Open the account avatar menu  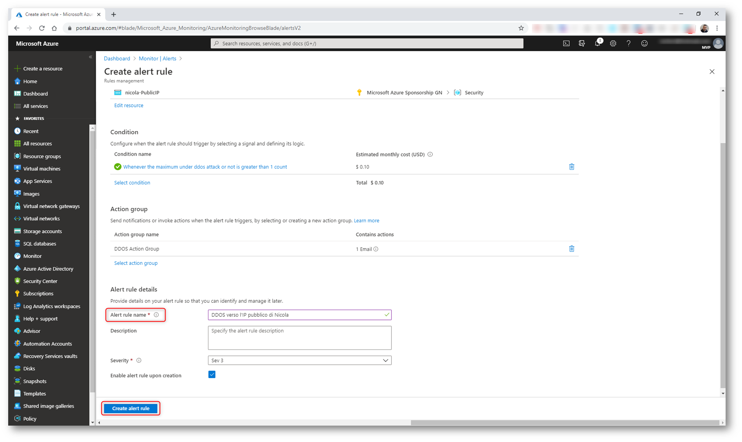point(718,43)
